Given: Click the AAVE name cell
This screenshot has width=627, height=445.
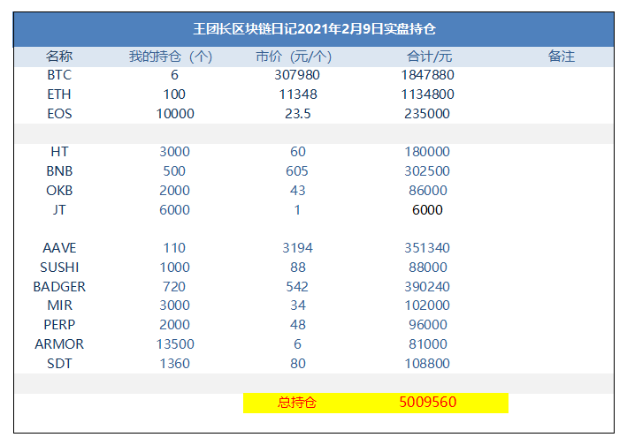Looking at the screenshot, I should click(59, 248).
